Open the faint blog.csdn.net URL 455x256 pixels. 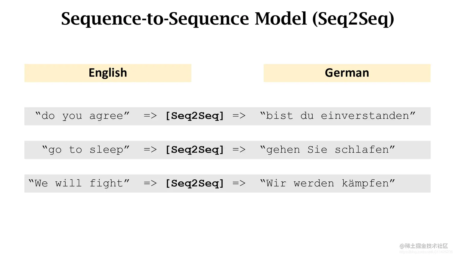click(426, 252)
